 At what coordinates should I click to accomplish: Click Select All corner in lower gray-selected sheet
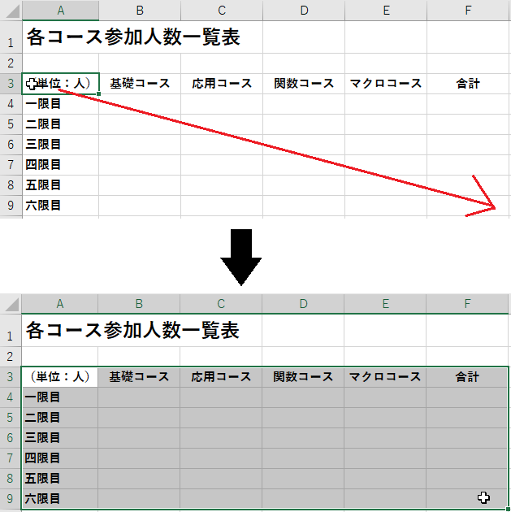tap(11, 304)
